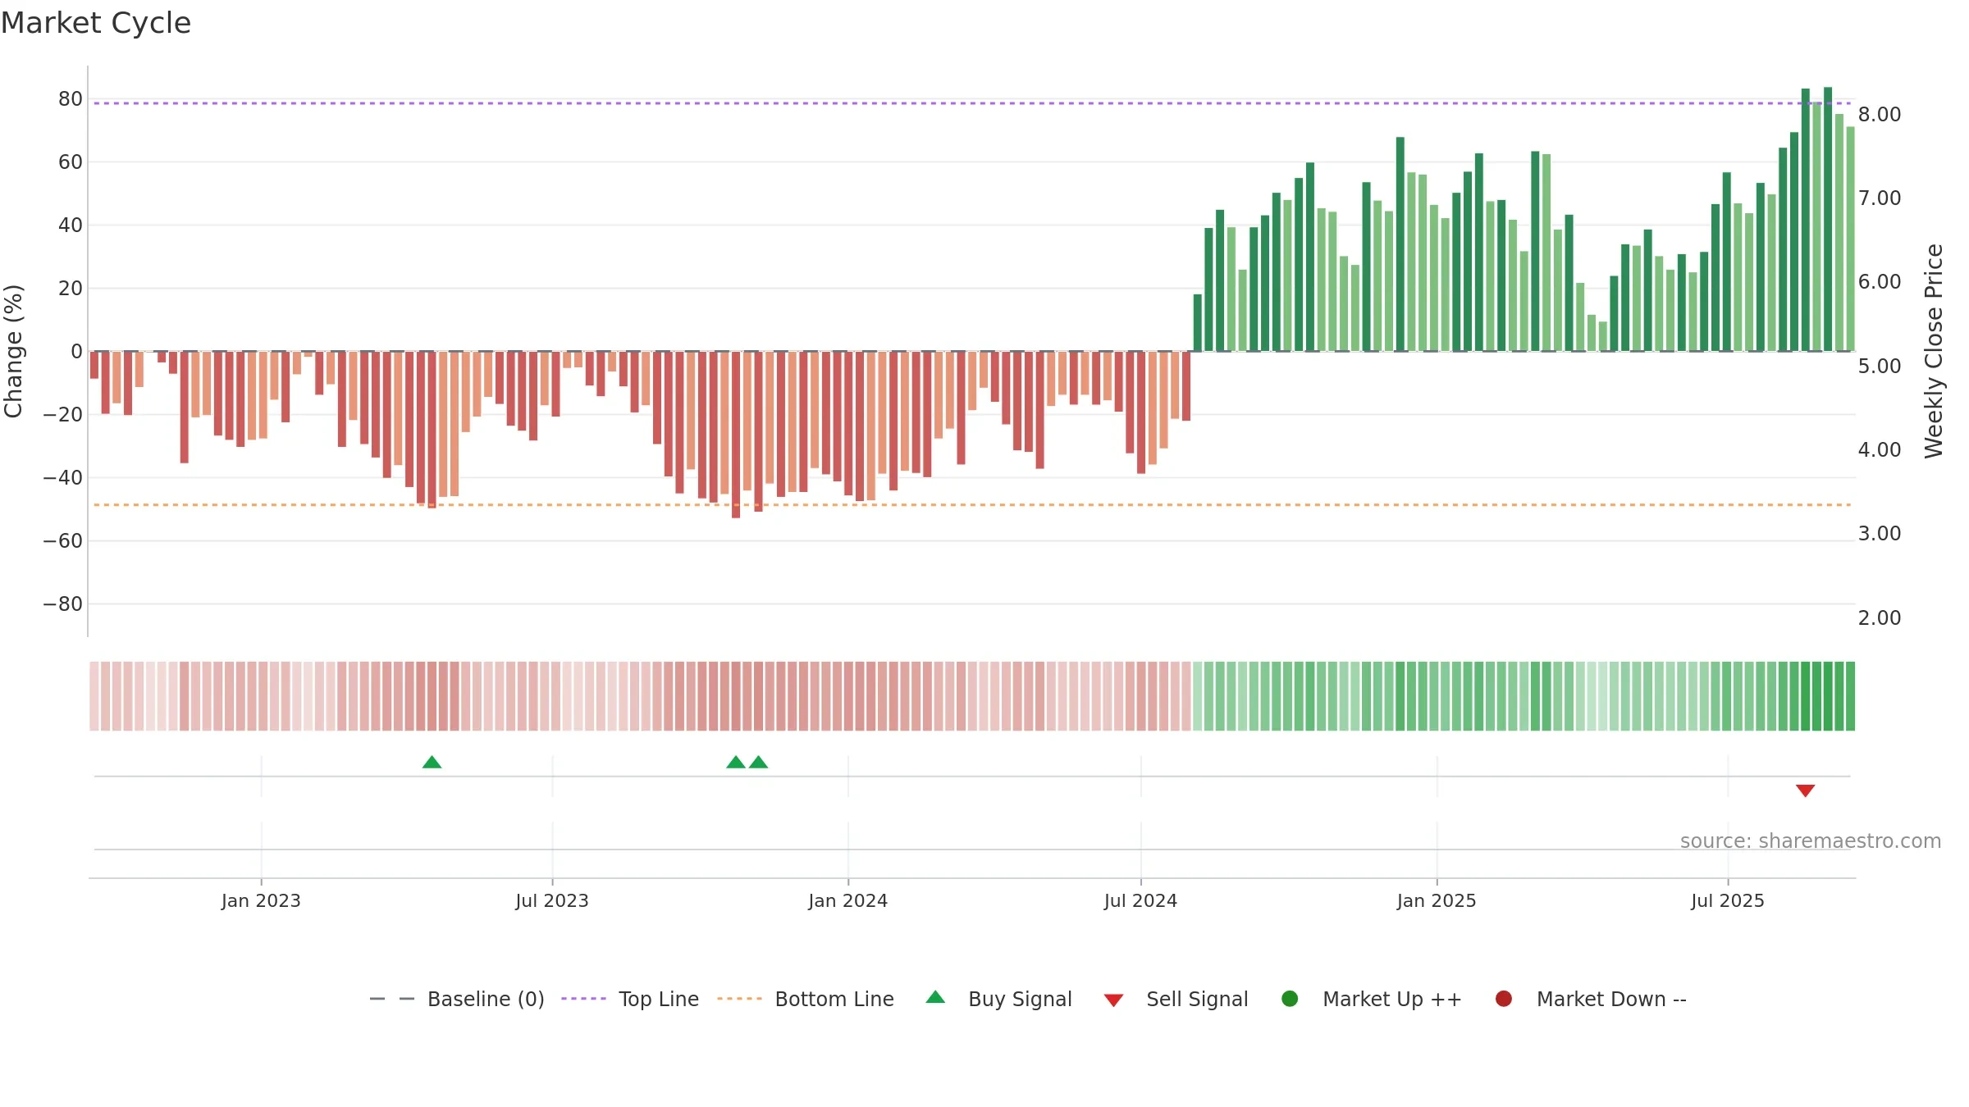Image resolution: width=1969 pixels, height=1107 pixels.
Task: Click the Jul 2024 axis label
Action: pyautogui.click(x=1140, y=901)
